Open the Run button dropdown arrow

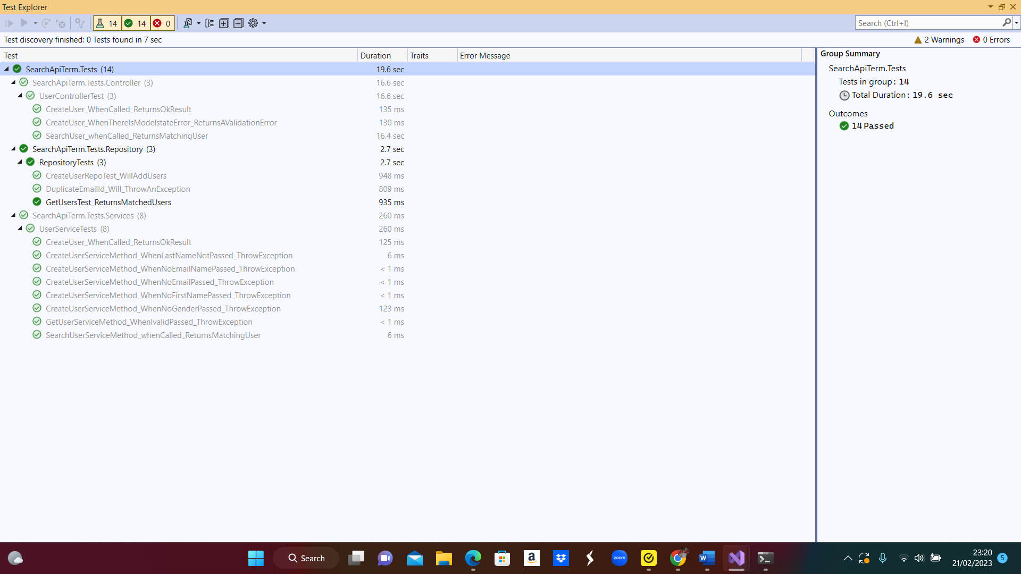coord(35,23)
